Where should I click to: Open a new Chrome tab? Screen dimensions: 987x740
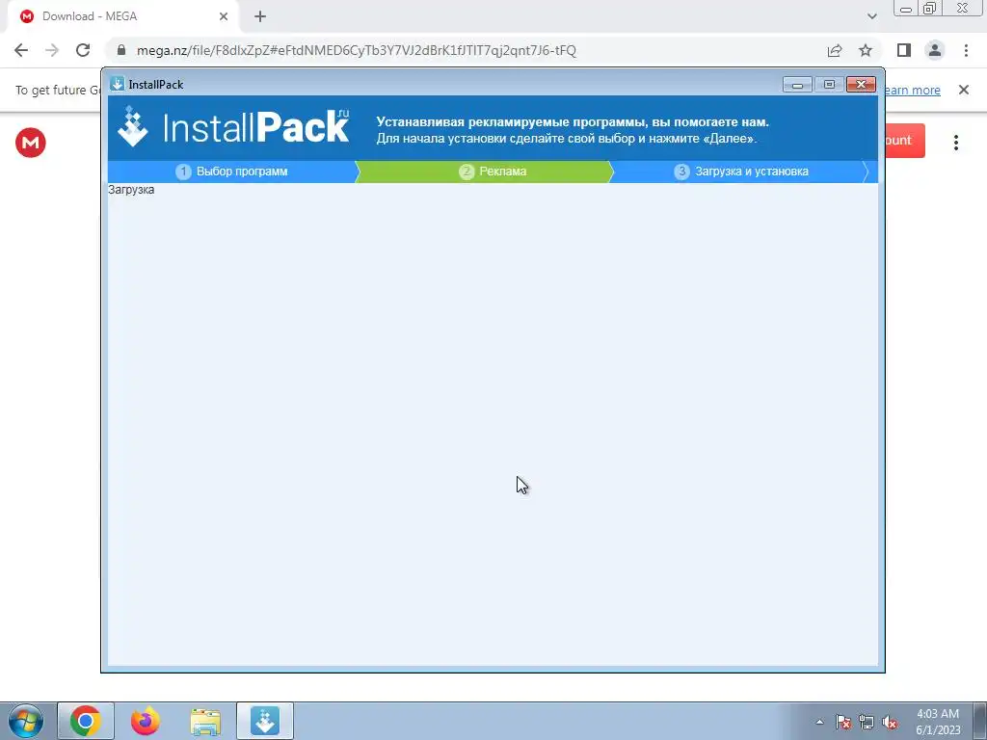(x=260, y=16)
